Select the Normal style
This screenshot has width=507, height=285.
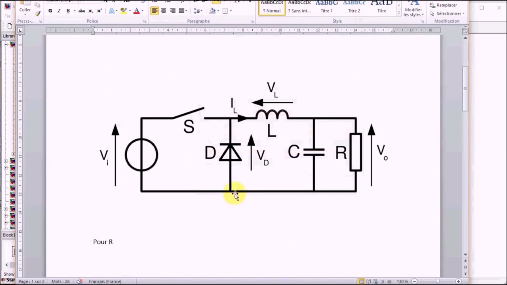272,8
